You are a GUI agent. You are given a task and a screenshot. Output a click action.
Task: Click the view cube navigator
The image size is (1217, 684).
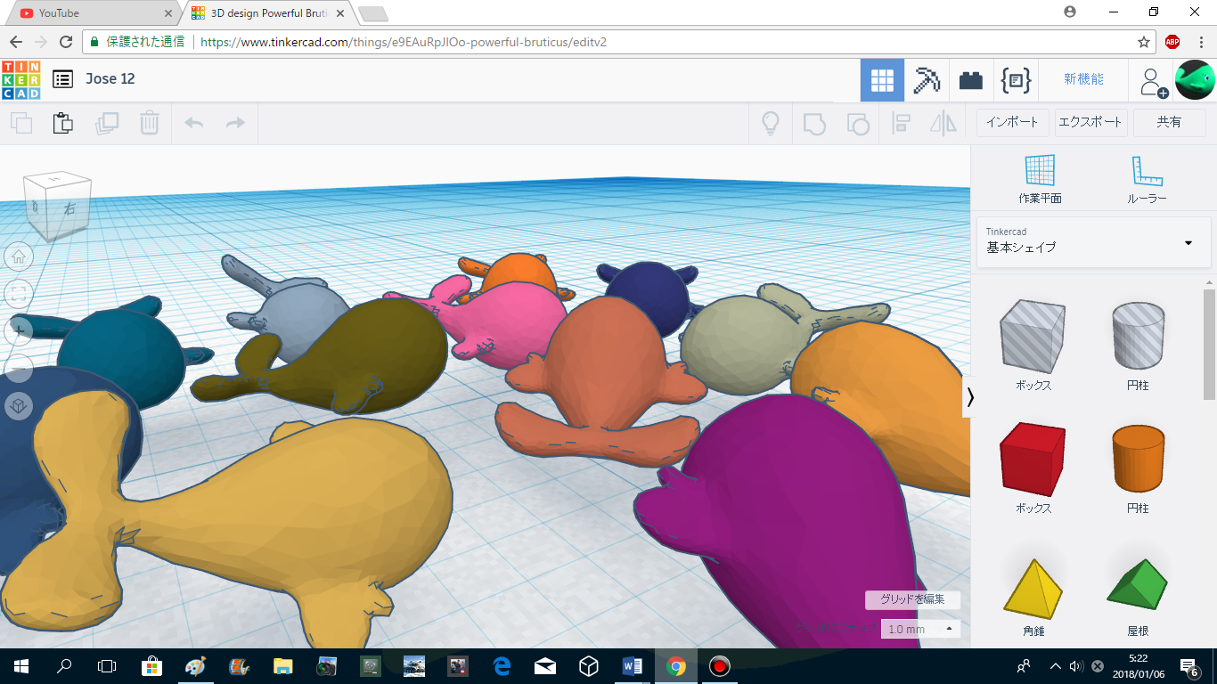point(55,206)
